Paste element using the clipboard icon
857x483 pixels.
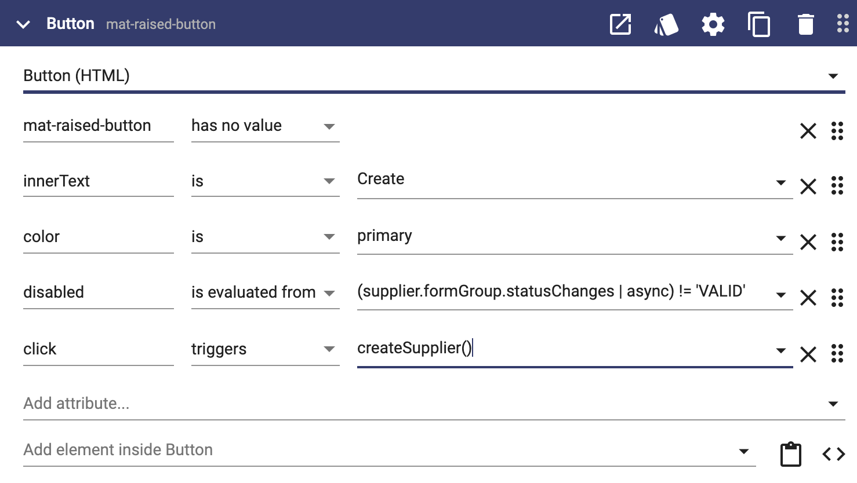coord(791,454)
